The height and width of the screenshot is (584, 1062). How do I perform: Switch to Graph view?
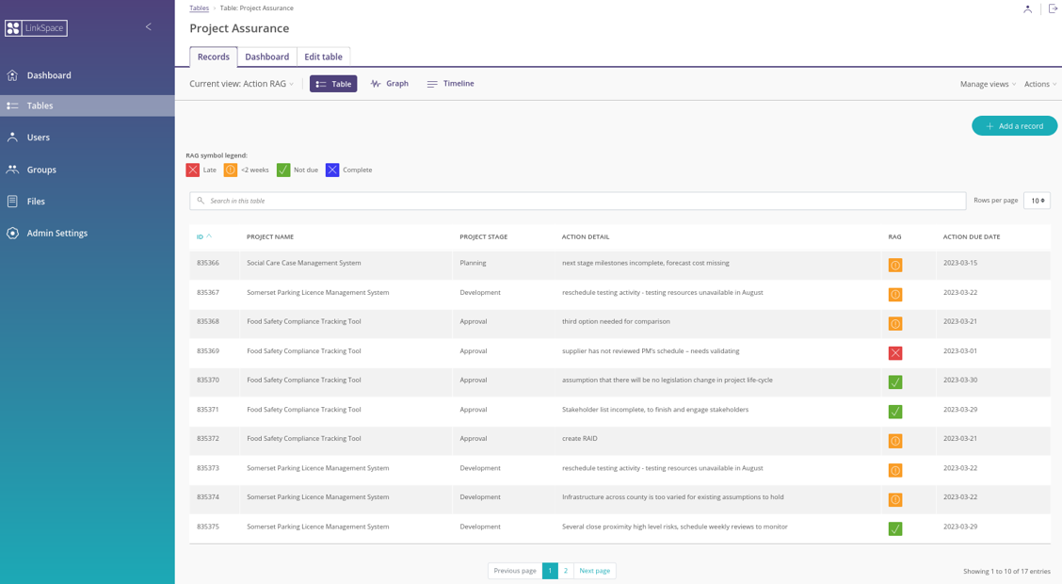[389, 84]
